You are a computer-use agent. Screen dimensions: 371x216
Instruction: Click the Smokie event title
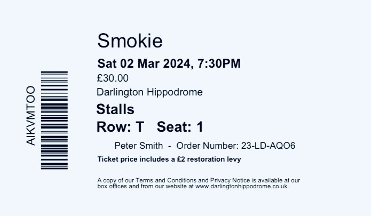click(x=130, y=41)
